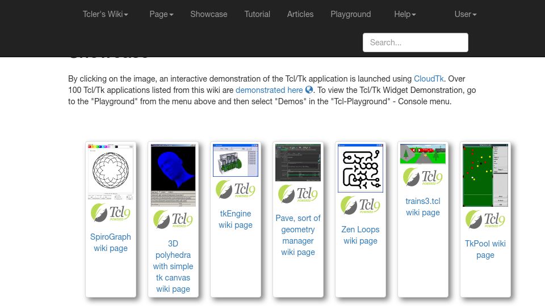Viewport: 545px width, 306px height.
Task: Open the 3D polyhedra wiki page link
Action: 173,266
